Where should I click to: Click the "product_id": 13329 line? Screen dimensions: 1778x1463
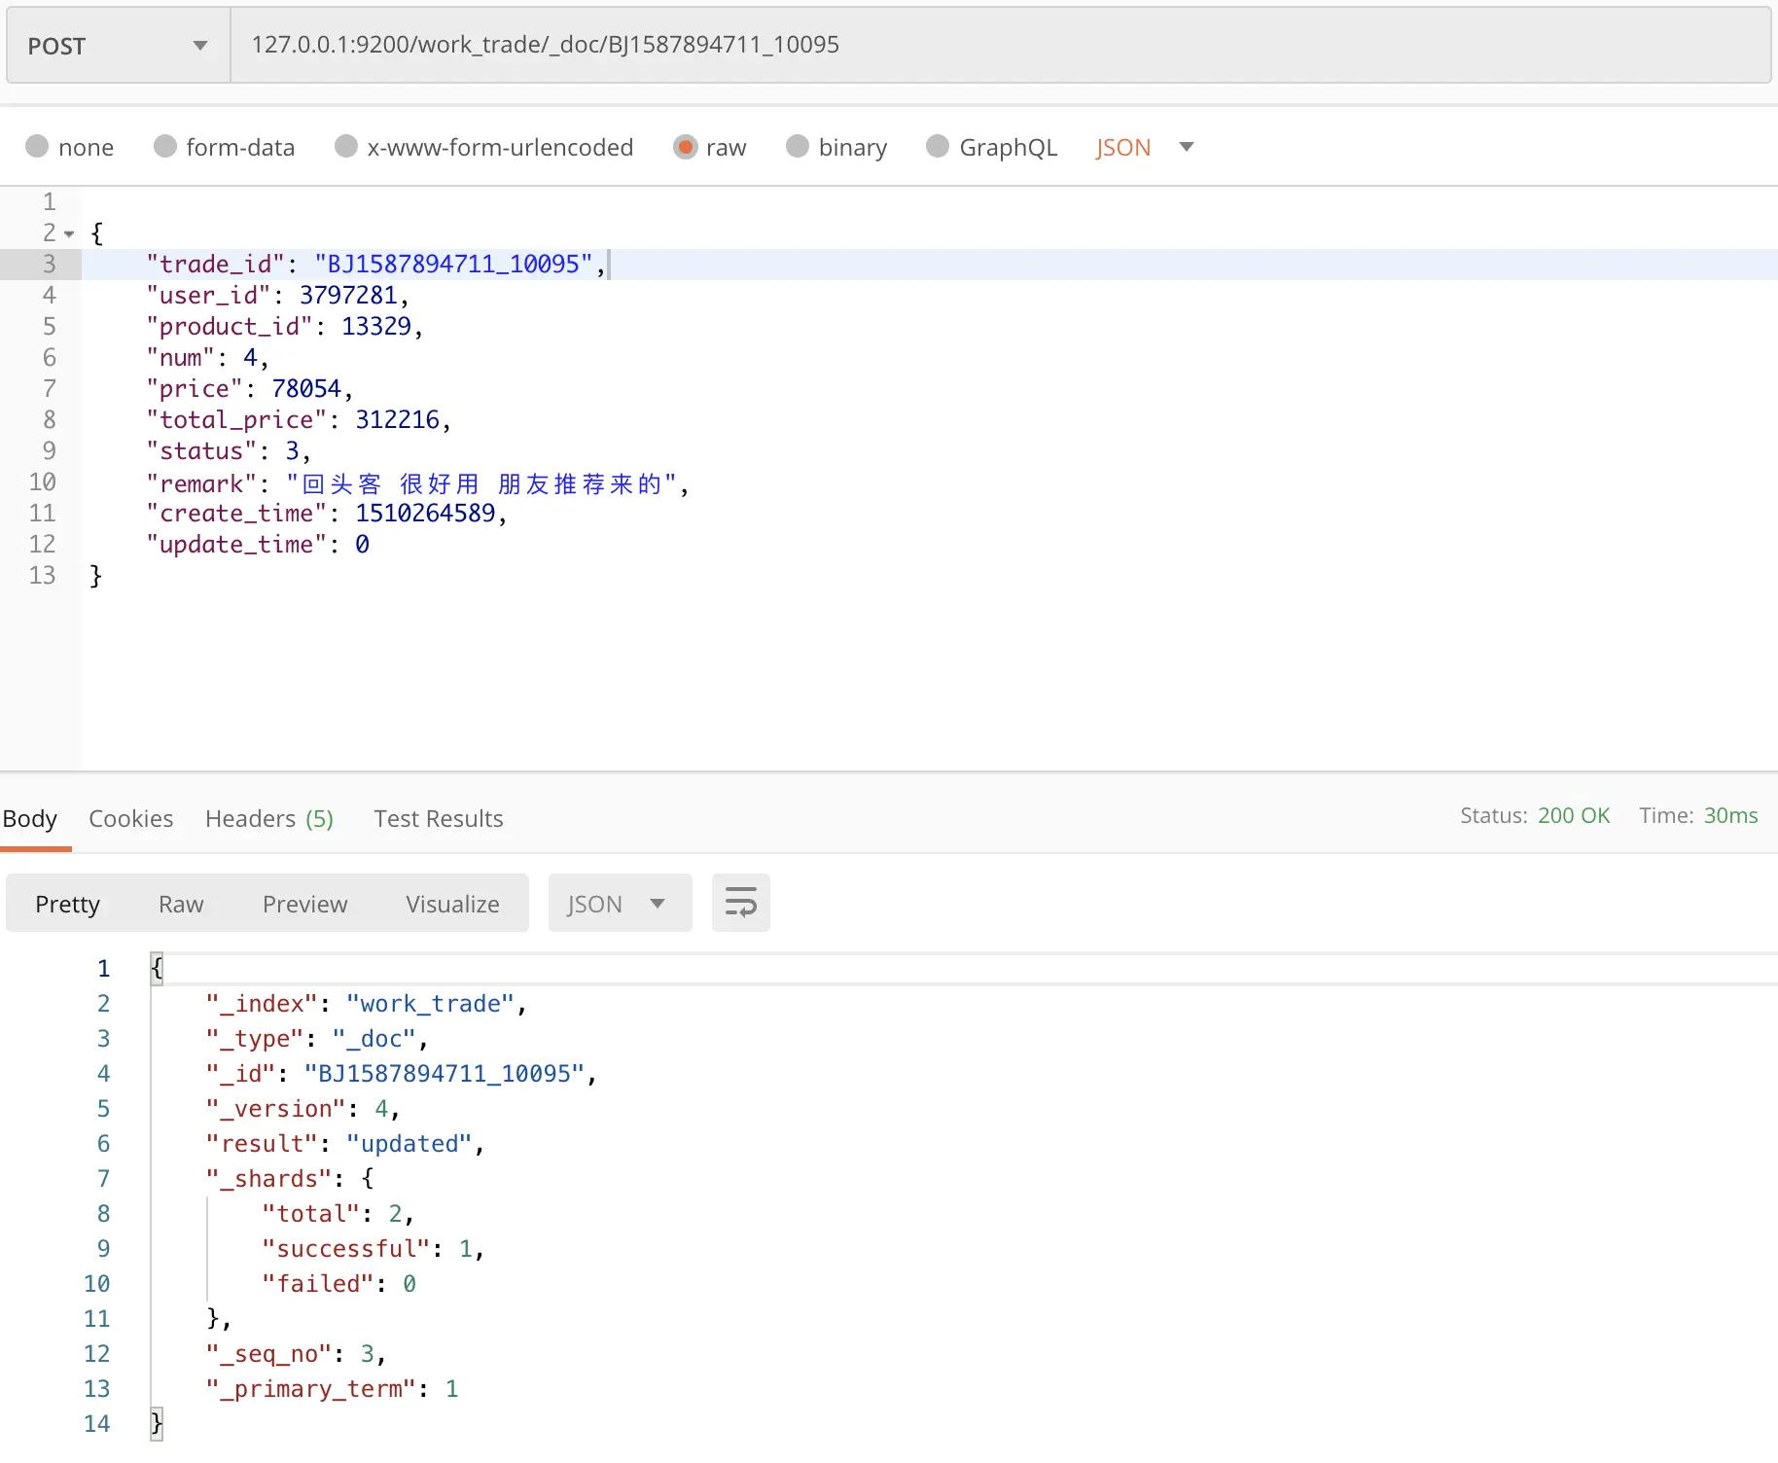pyautogui.click(x=285, y=327)
